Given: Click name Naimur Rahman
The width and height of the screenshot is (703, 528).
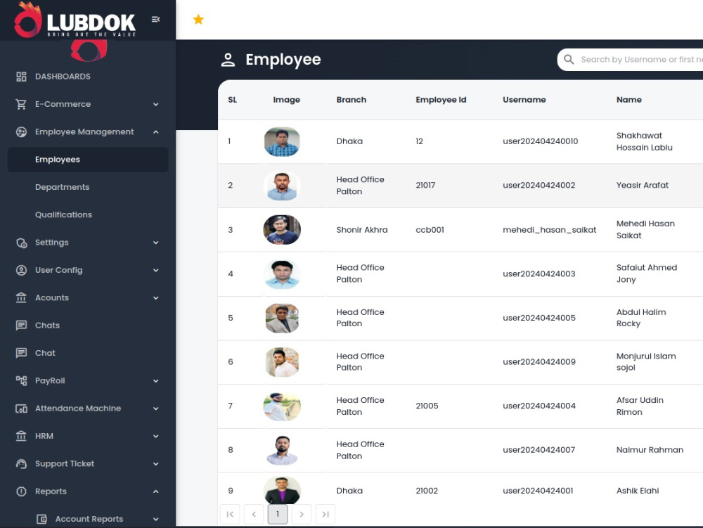Looking at the screenshot, I should coord(650,450).
